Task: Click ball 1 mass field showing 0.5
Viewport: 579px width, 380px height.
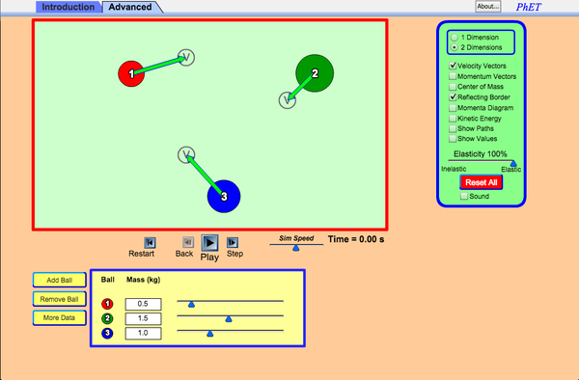Action: click(143, 304)
